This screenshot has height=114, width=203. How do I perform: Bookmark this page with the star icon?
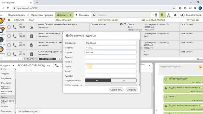point(174,8)
